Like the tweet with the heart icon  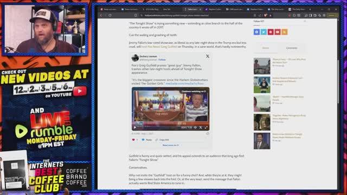click(x=133, y=140)
